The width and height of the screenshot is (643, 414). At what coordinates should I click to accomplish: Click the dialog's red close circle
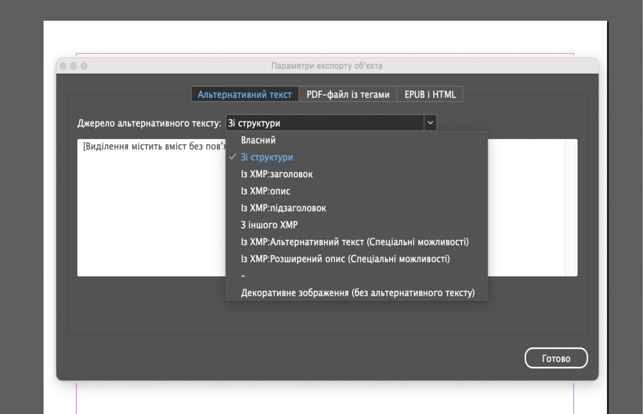[63, 66]
